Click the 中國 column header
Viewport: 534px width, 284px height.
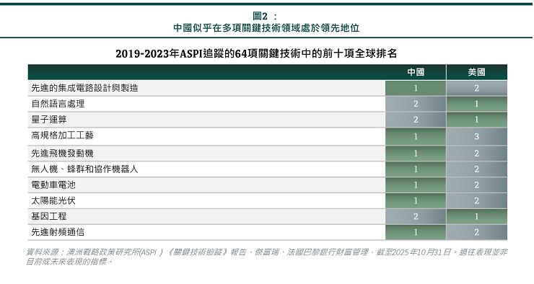(x=416, y=72)
